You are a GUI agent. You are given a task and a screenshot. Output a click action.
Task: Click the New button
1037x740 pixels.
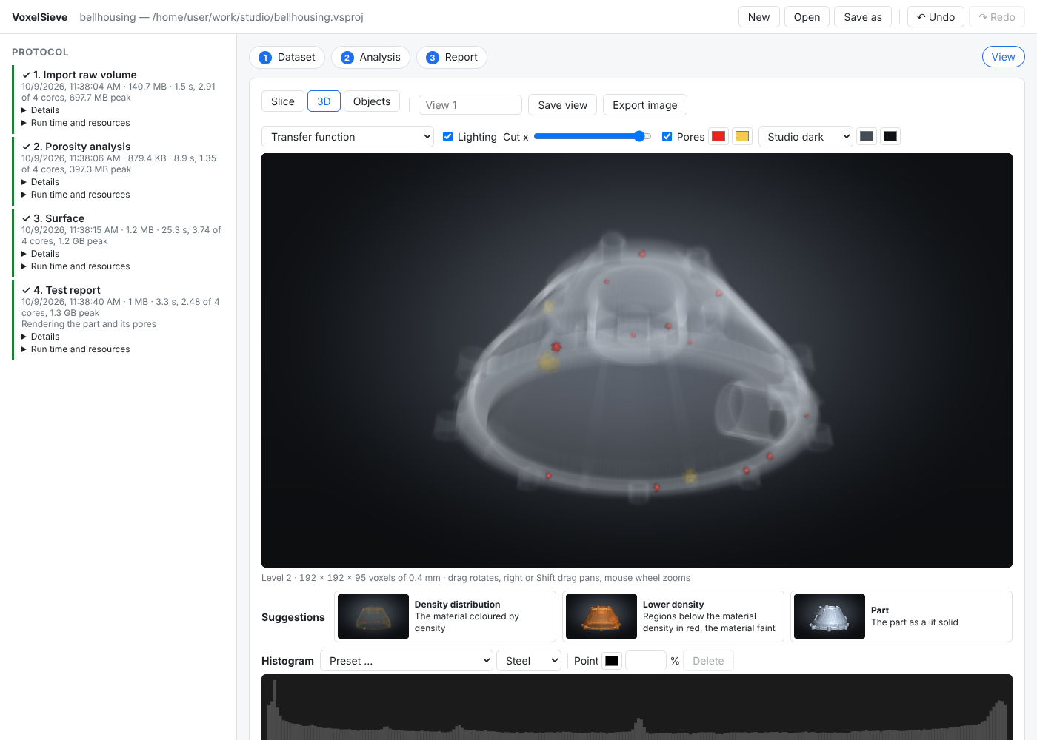click(x=759, y=17)
